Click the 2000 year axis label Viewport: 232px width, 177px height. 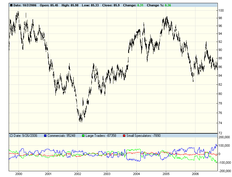(x=19, y=174)
